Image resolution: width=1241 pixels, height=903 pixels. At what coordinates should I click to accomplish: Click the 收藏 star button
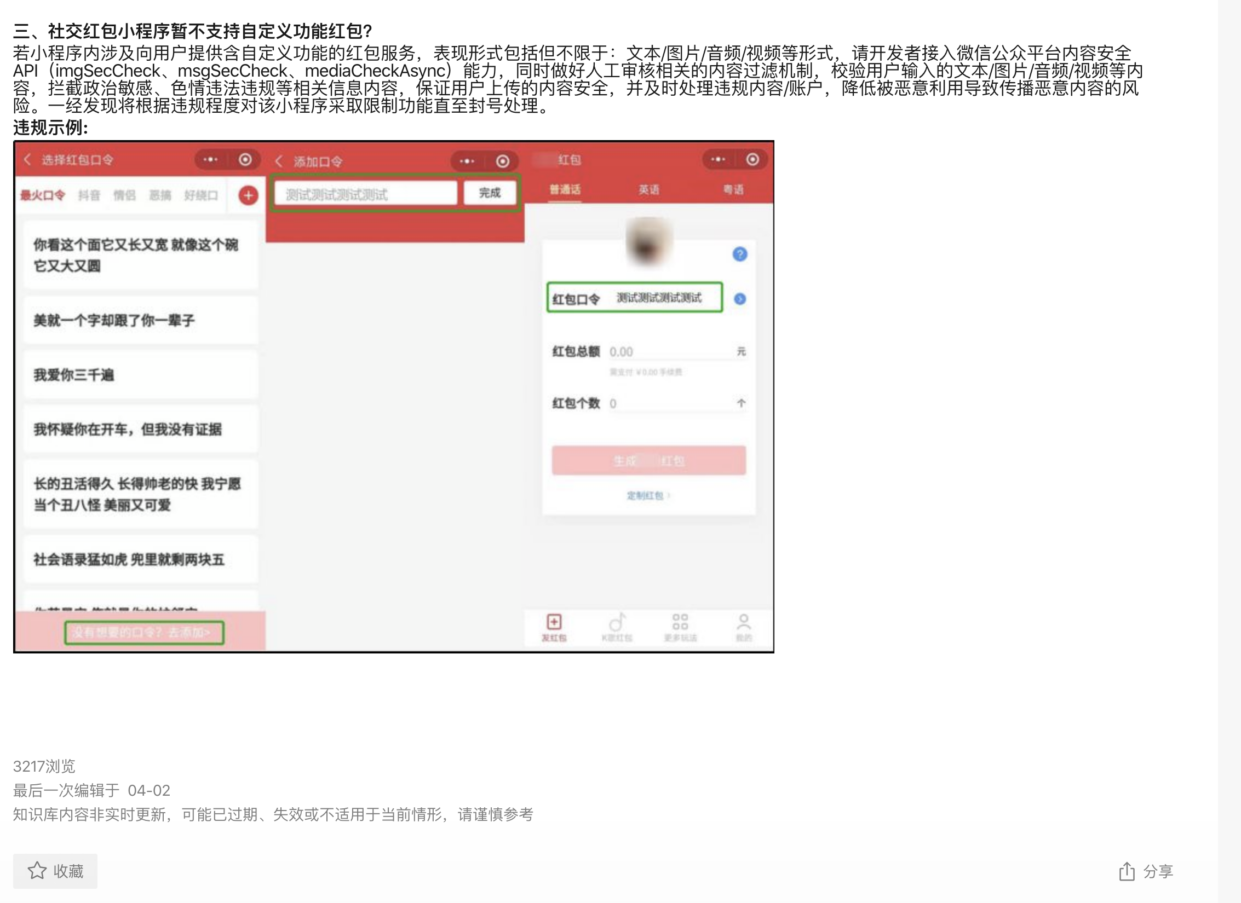[55, 871]
